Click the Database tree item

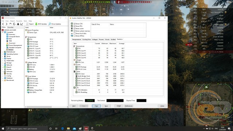click(8, 78)
